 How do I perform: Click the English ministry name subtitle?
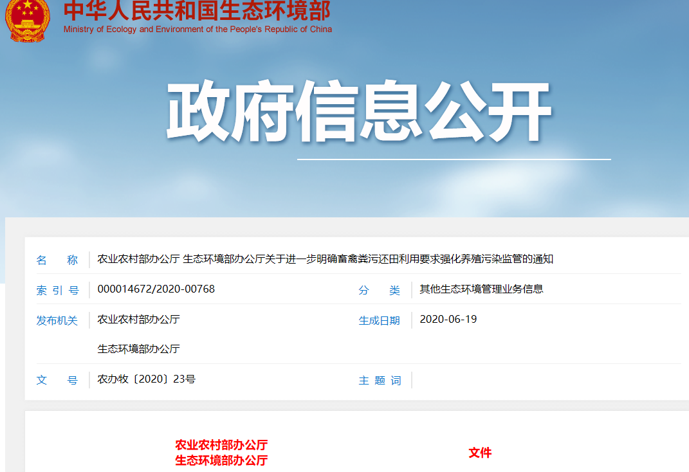(198, 30)
